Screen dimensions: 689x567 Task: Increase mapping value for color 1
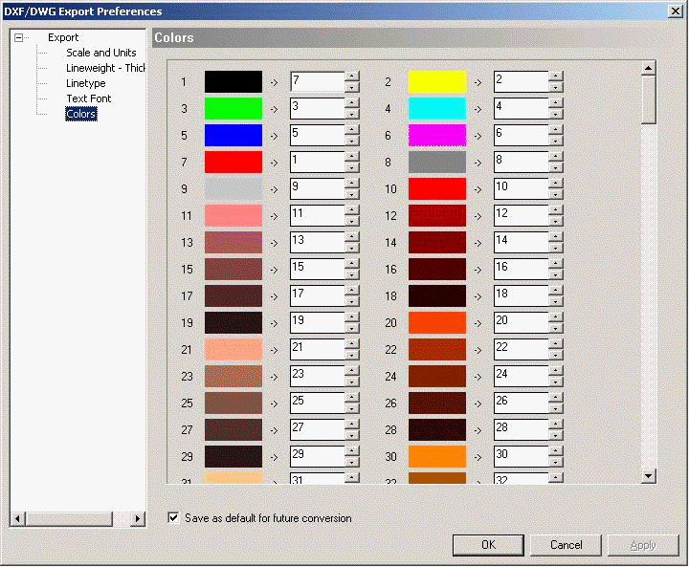tap(351, 76)
